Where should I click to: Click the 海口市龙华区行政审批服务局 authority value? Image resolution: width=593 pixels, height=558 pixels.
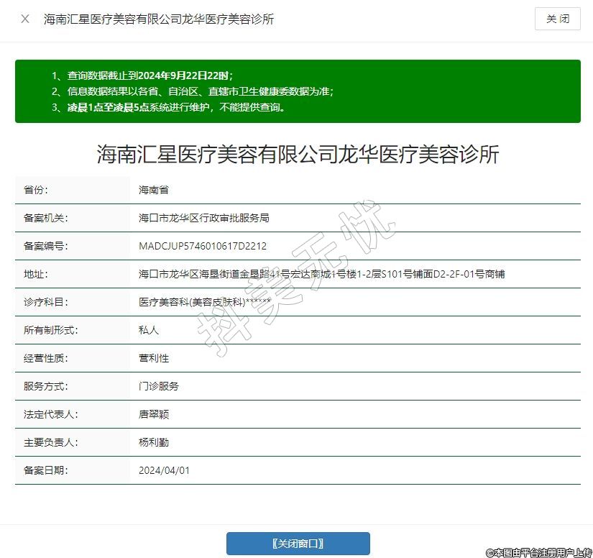click(203, 218)
